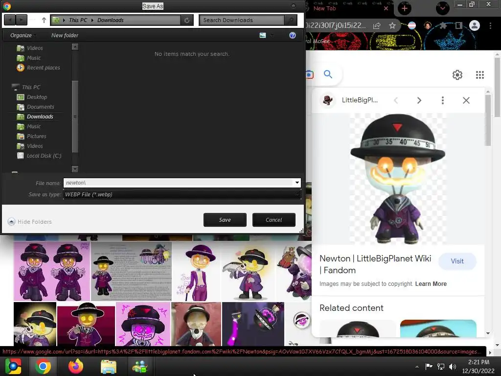This screenshot has width=501, height=376.
Task: Open the Chrome profile avatar
Action: (x=475, y=25)
